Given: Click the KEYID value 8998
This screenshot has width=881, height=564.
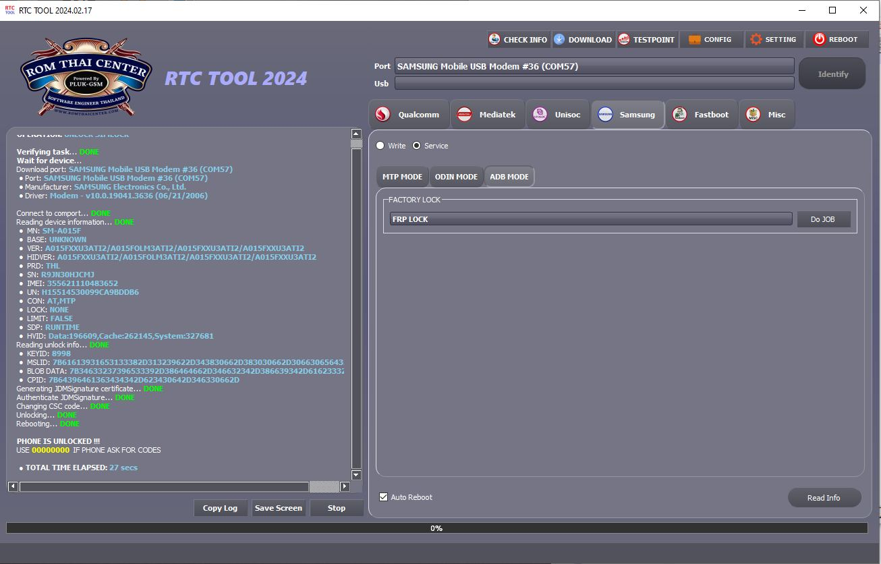Looking at the screenshot, I should [61, 354].
